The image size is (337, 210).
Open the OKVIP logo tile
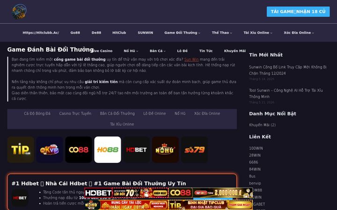point(50,150)
